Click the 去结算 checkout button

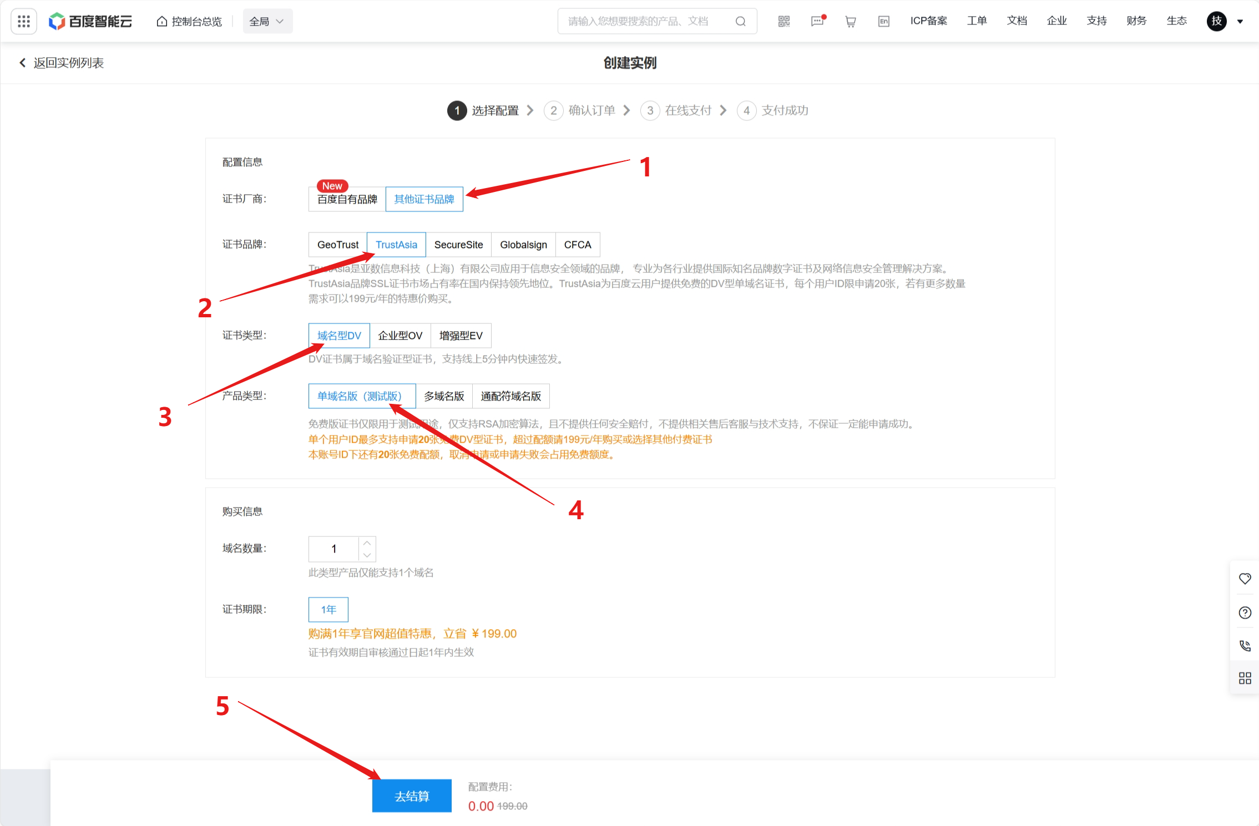[x=412, y=796]
